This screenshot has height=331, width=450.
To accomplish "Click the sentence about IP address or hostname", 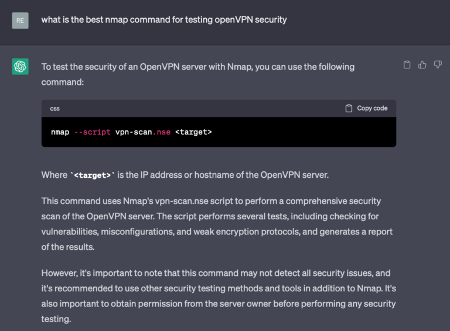I will pyautogui.click(x=185, y=175).
